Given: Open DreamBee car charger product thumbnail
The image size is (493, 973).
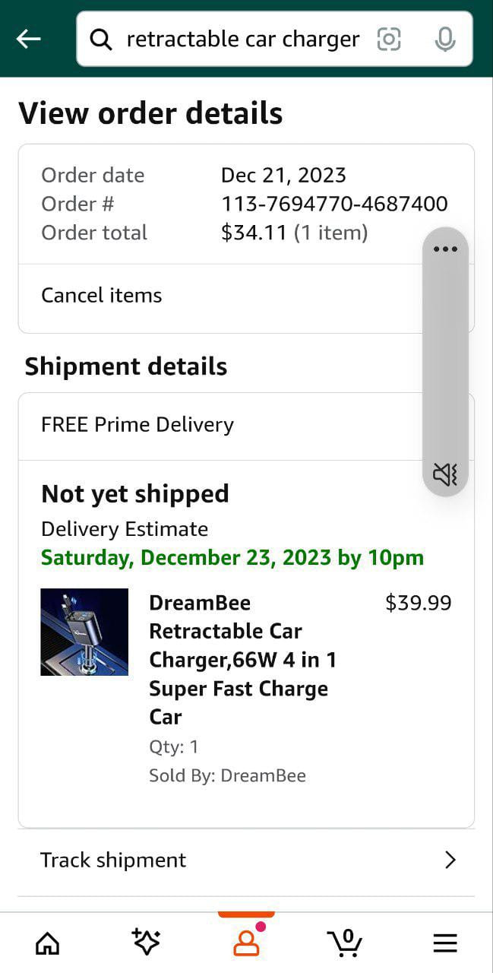Looking at the screenshot, I should pyautogui.click(x=84, y=632).
